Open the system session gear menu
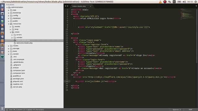The height and width of the screenshot is (111, 198). tap(196, 2)
